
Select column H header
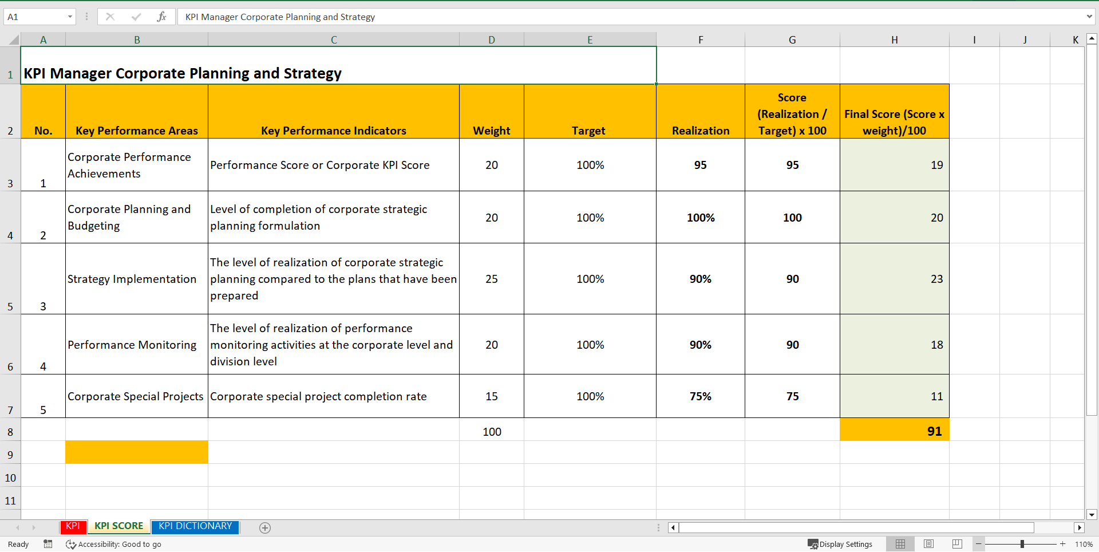(x=895, y=40)
